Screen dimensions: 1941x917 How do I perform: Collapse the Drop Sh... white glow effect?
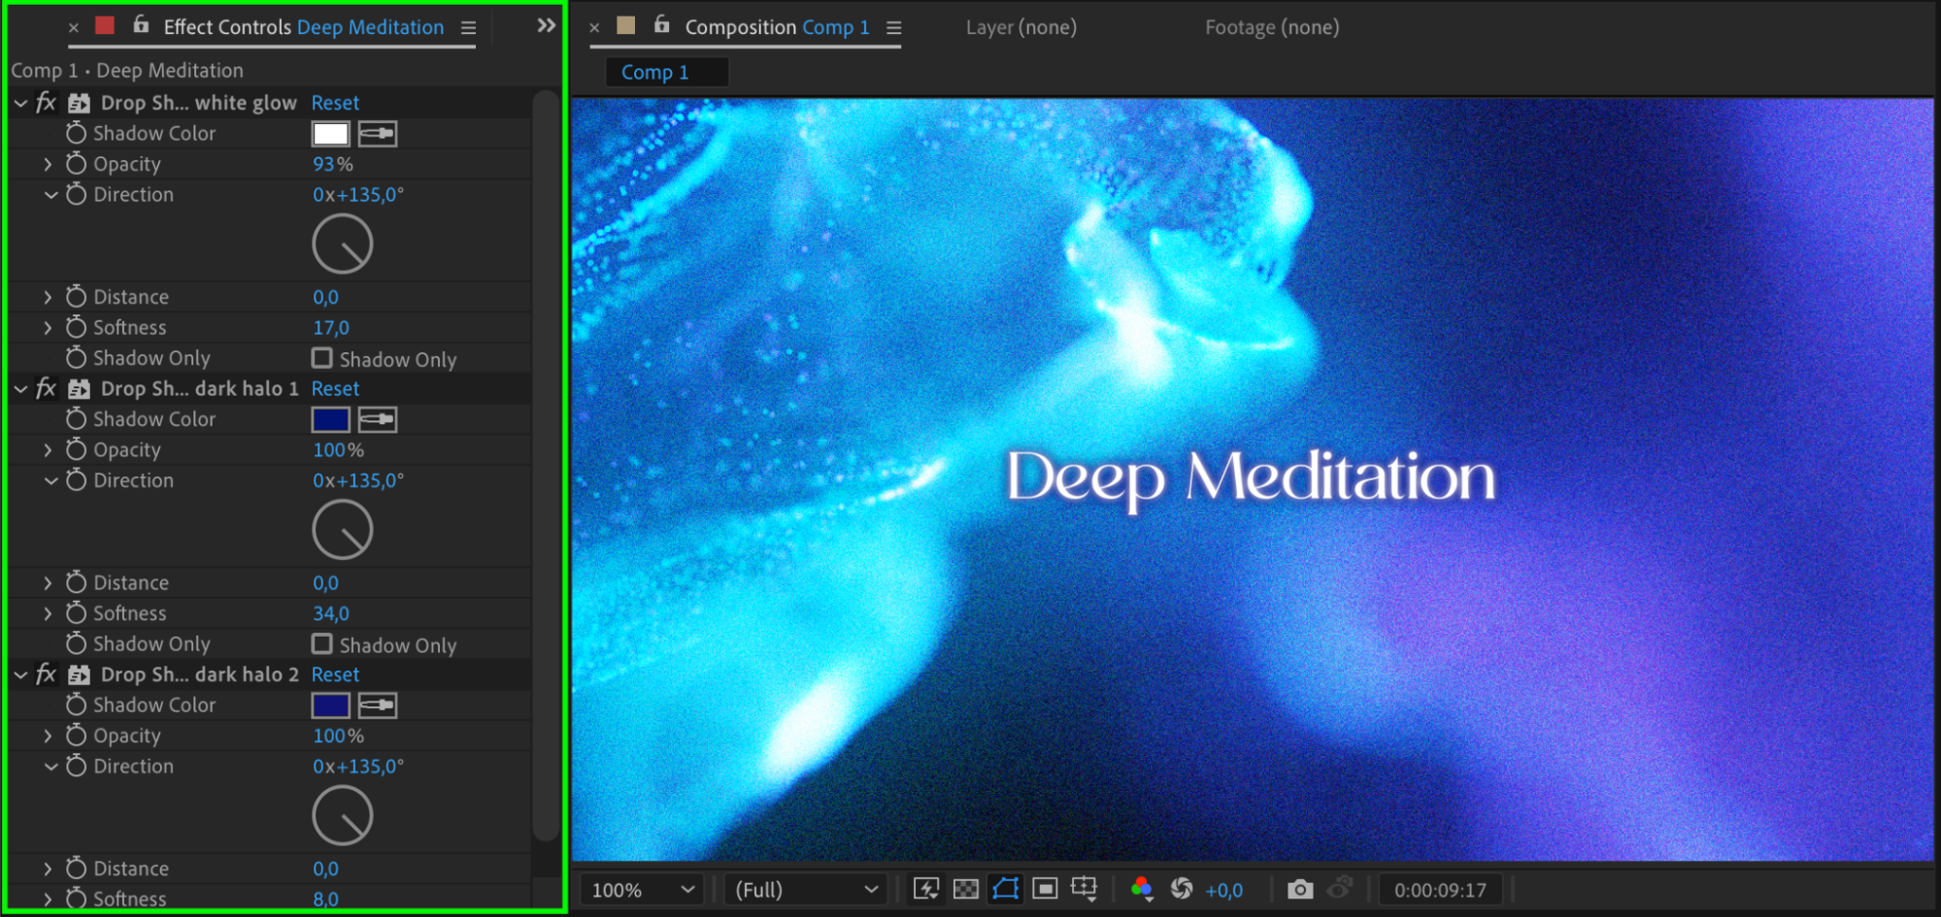pos(20,103)
